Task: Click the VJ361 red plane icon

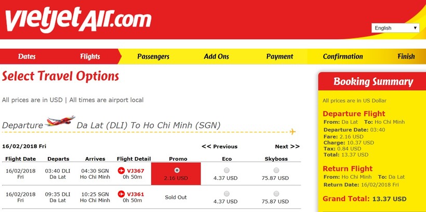Action: [122, 194]
